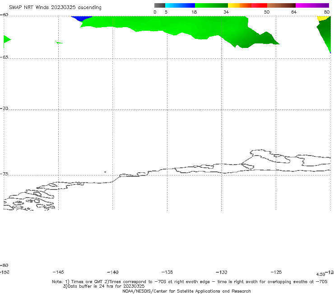The image size is (334, 294).
Task: Click the longitude label "-150"
Action: click(x=5, y=272)
